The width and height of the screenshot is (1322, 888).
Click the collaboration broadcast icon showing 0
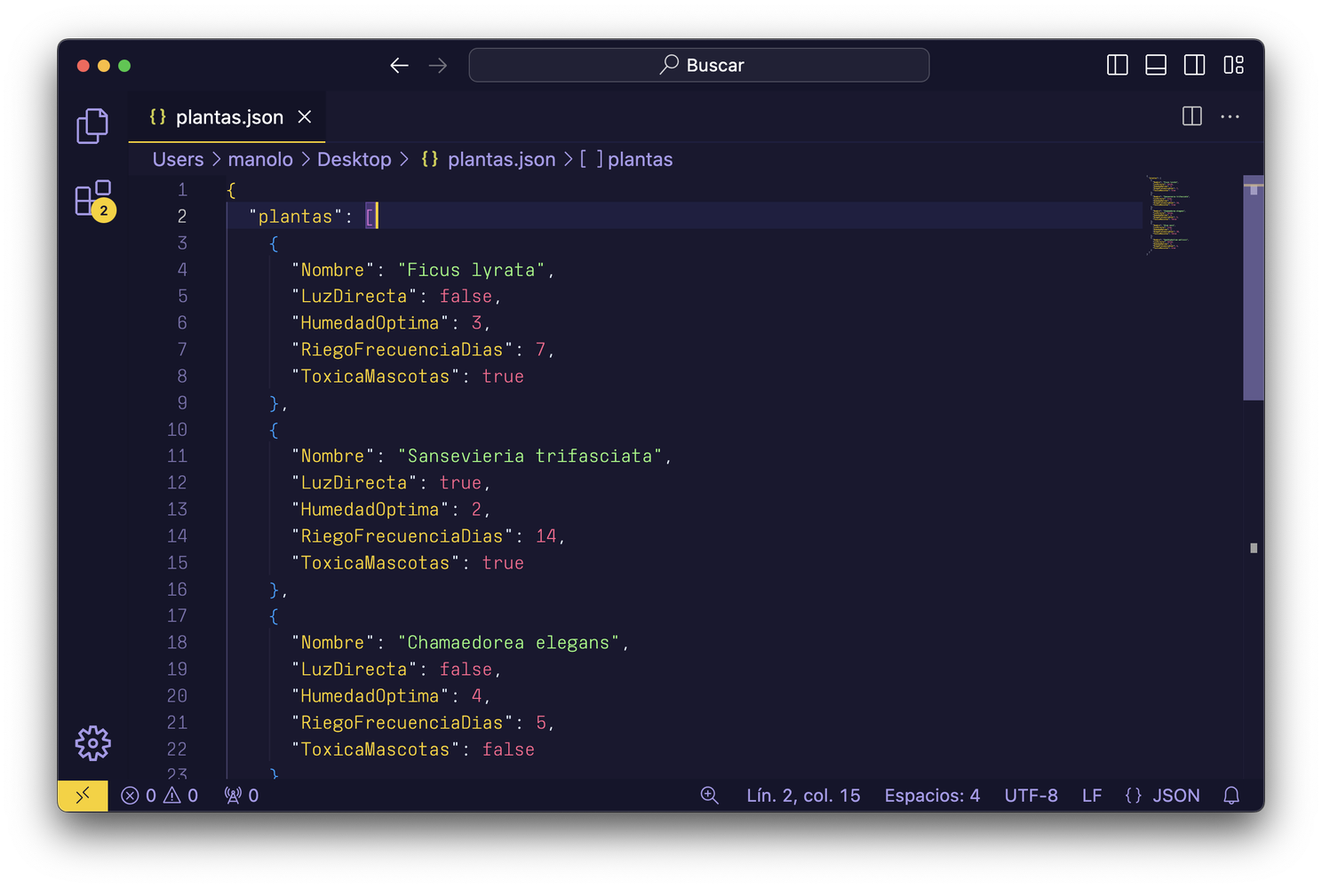[241, 796]
